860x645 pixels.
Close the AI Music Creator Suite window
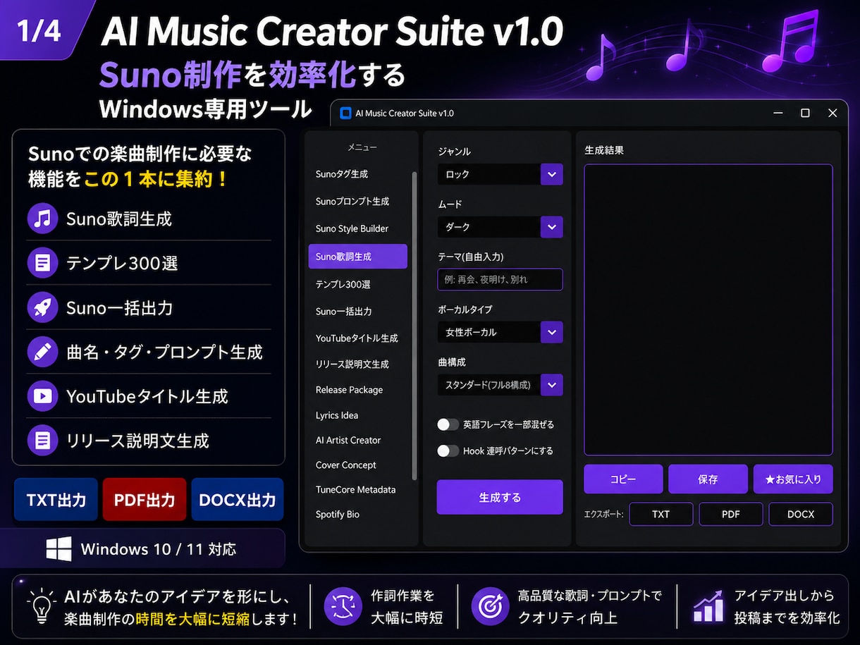[833, 113]
